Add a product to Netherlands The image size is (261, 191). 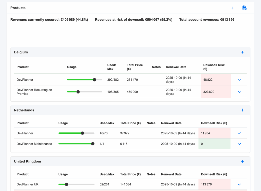[x=243, y=110]
